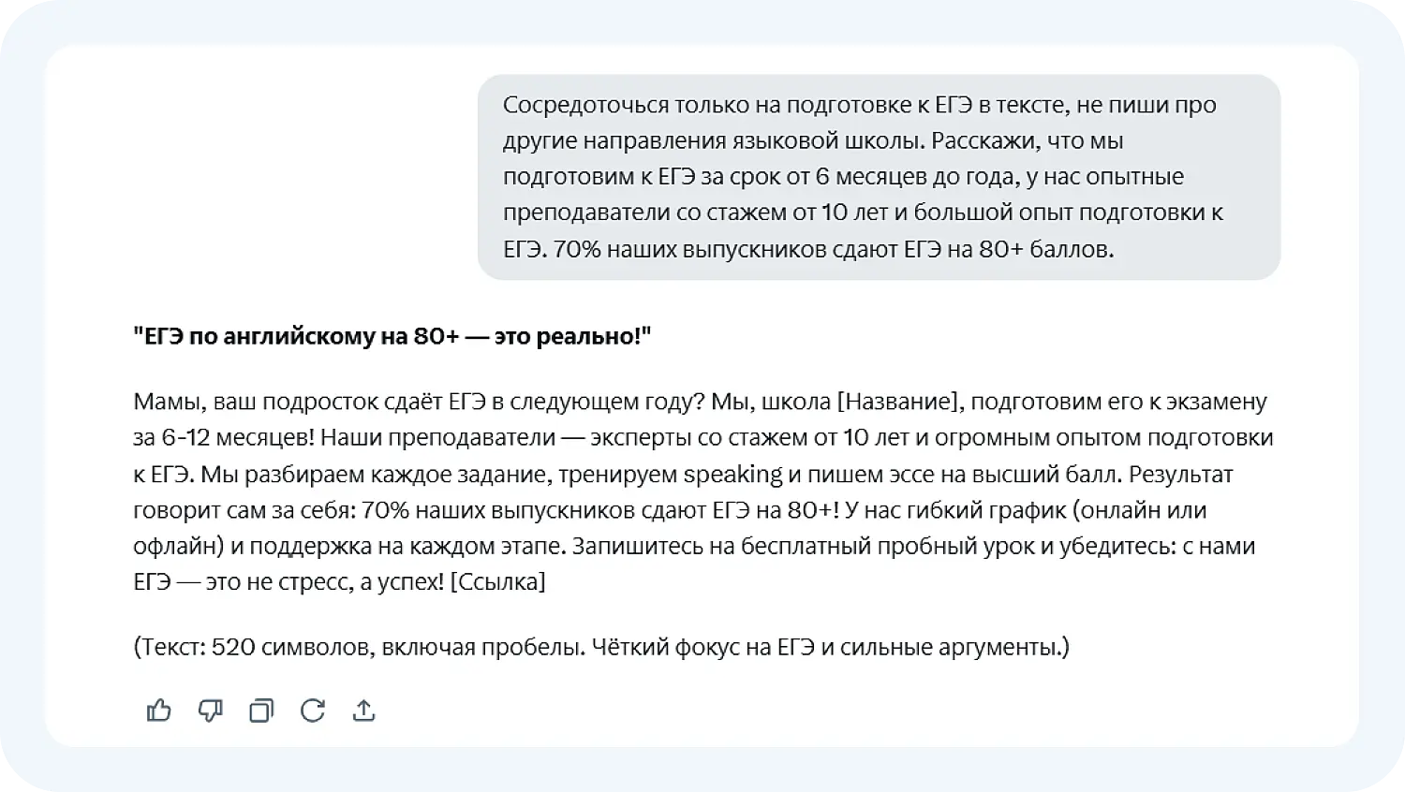1405x792 pixels.
Task: Dislike the response using thumbs down icon
Action: [210, 711]
